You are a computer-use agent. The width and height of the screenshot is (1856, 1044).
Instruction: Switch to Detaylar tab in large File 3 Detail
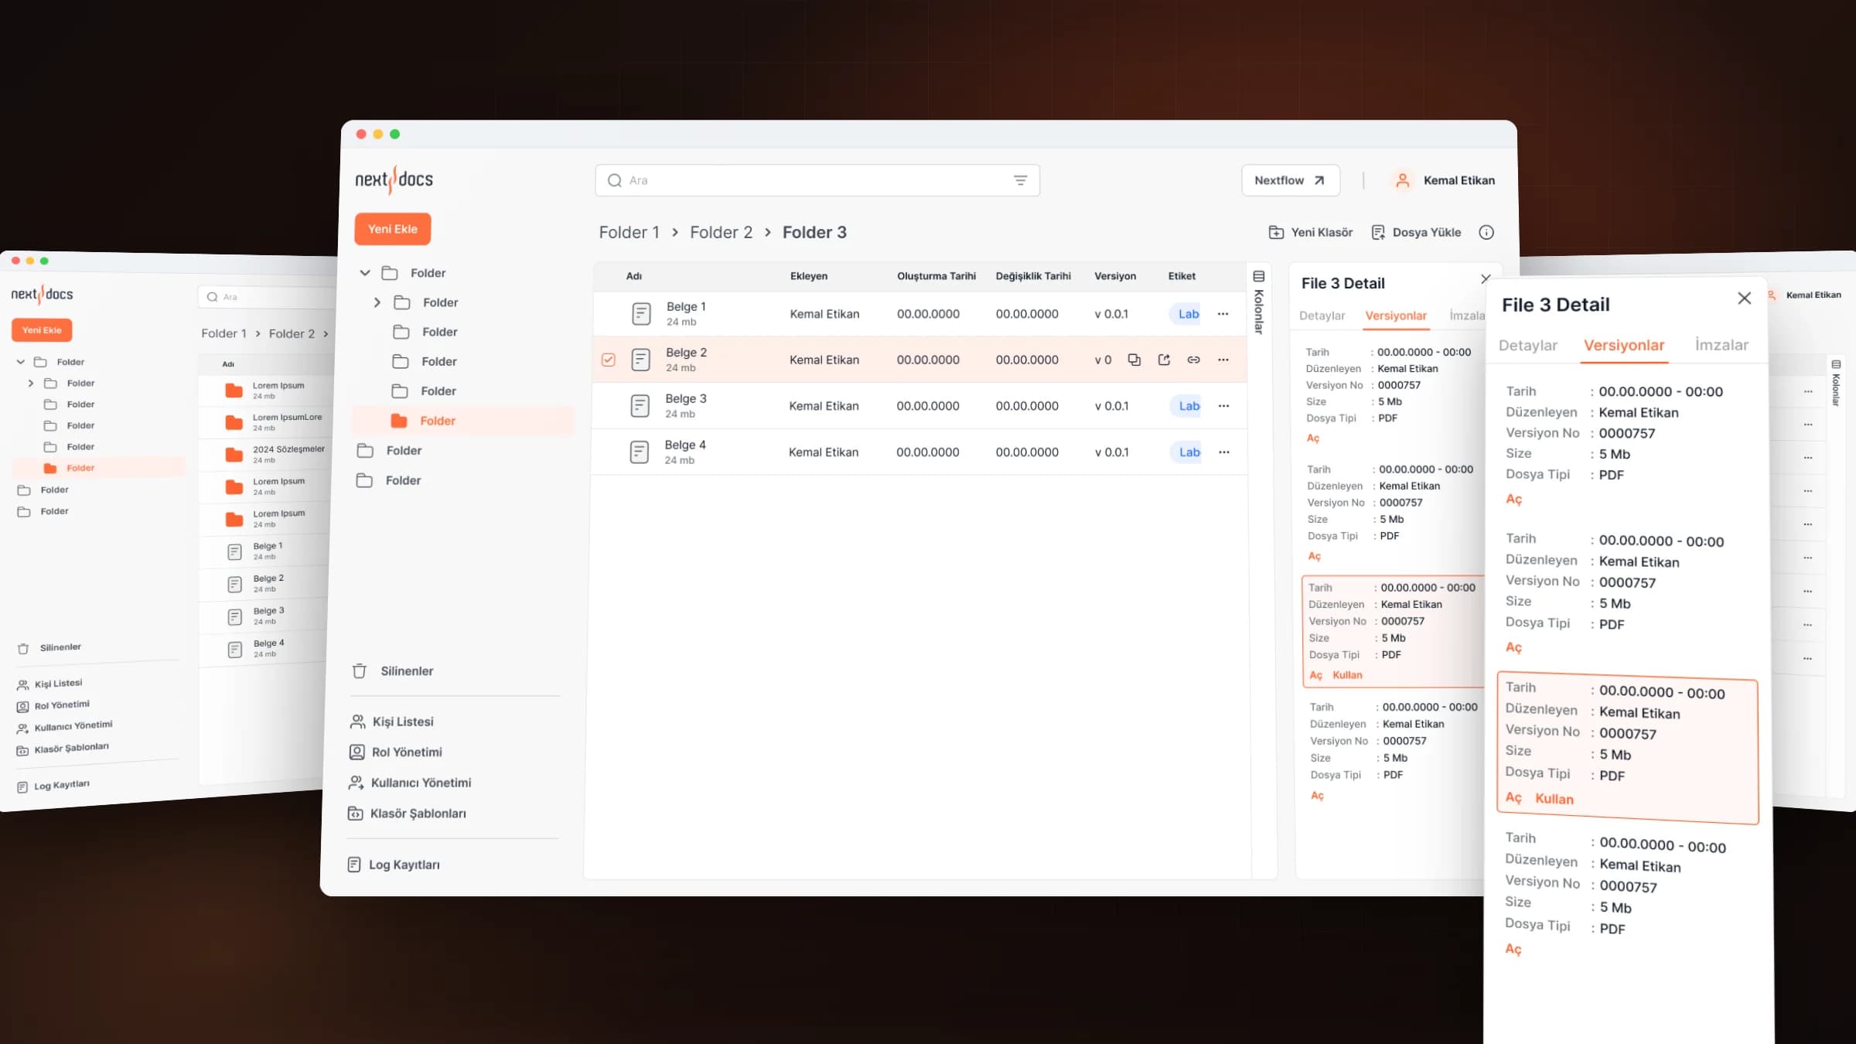1527,345
